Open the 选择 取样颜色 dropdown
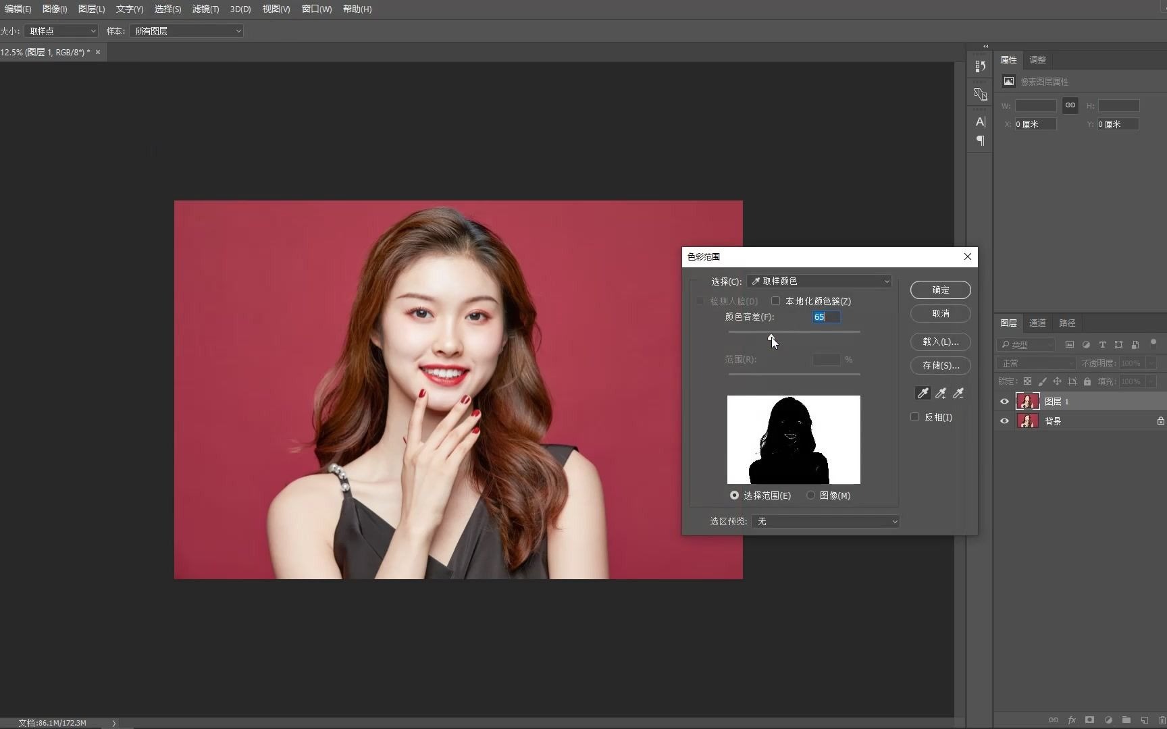1167x729 pixels. point(820,281)
